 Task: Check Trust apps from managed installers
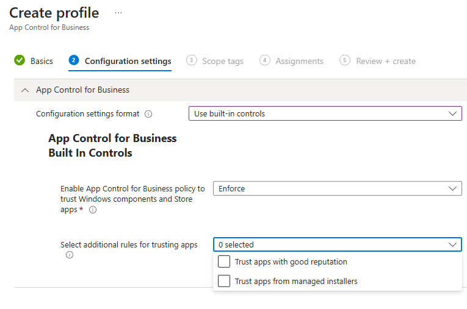pos(224,282)
